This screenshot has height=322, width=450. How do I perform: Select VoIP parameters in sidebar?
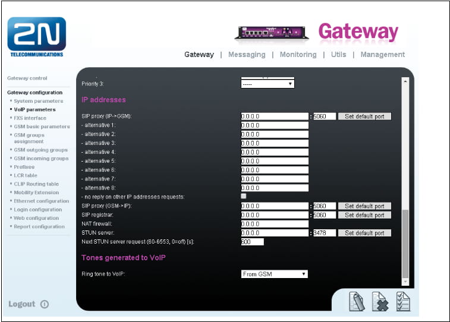tap(34, 109)
